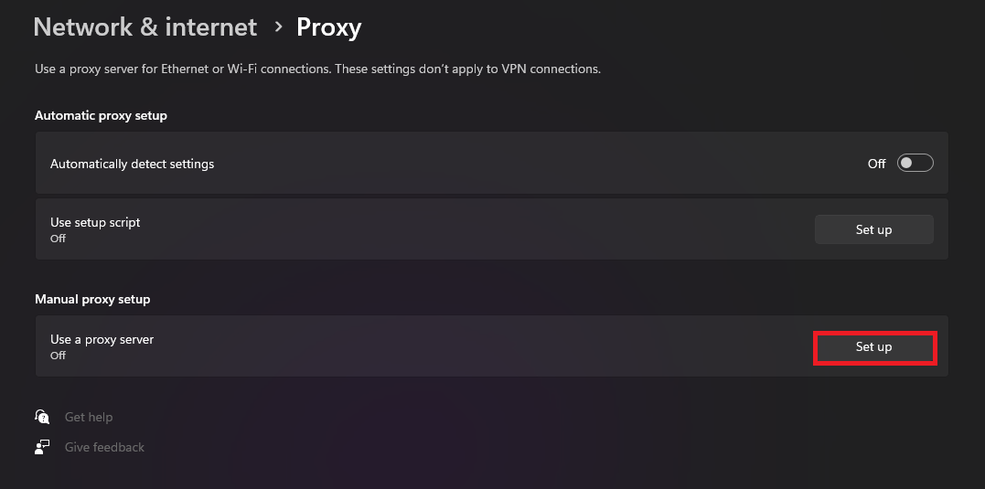Set up the proxy setup script
Image resolution: width=985 pixels, height=489 pixels.
tap(873, 229)
